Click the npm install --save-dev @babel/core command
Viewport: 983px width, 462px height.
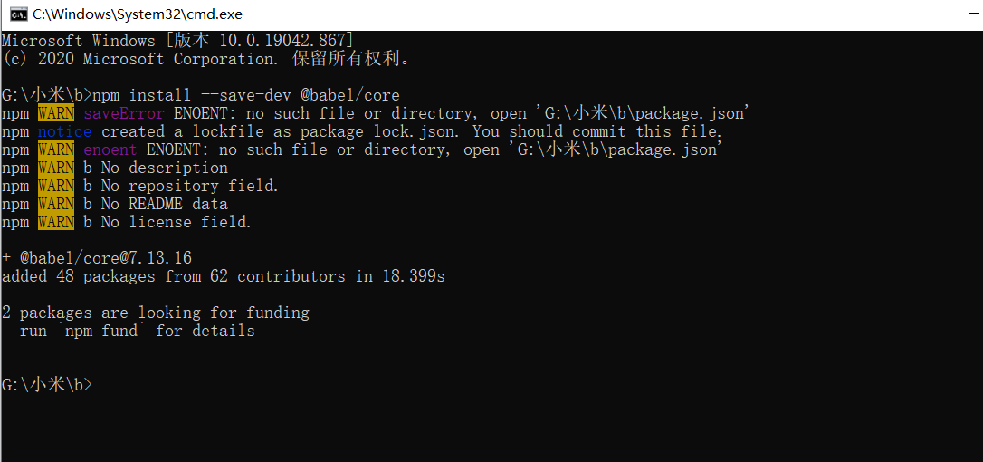coord(246,95)
